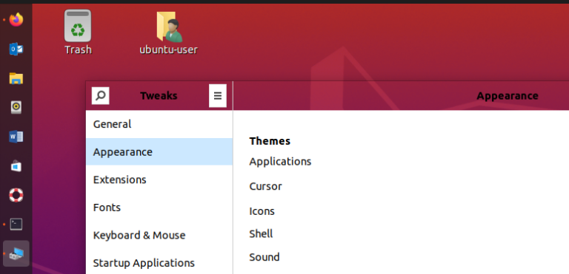Click the Cursor theme label
The width and height of the screenshot is (569, 274).
pos(266,186)
